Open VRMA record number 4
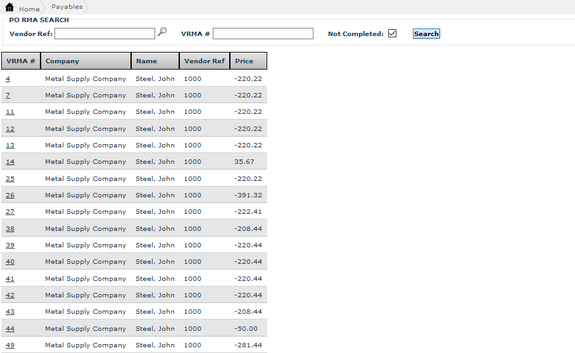The image size is (575, 353). click(8, 79)
